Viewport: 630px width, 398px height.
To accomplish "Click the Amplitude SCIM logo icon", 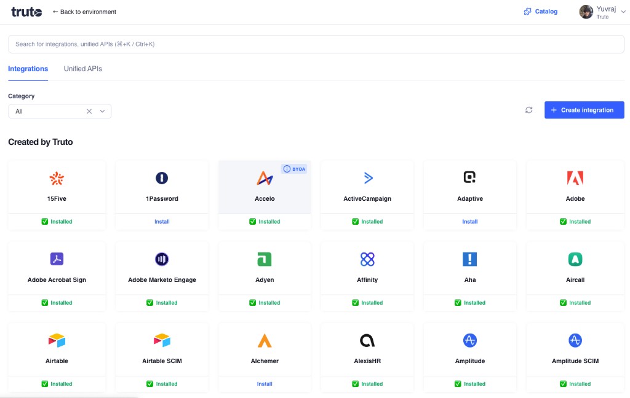I will coord(575,340).
